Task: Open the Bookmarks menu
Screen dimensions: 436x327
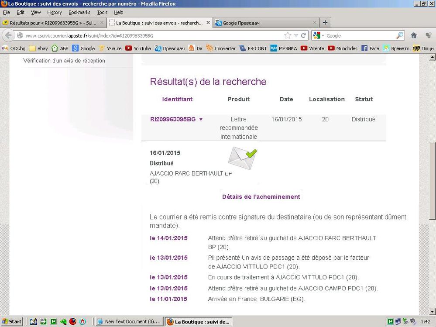Action: [79, 12]
